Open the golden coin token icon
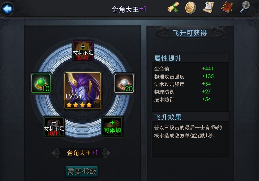 [191, 7]
